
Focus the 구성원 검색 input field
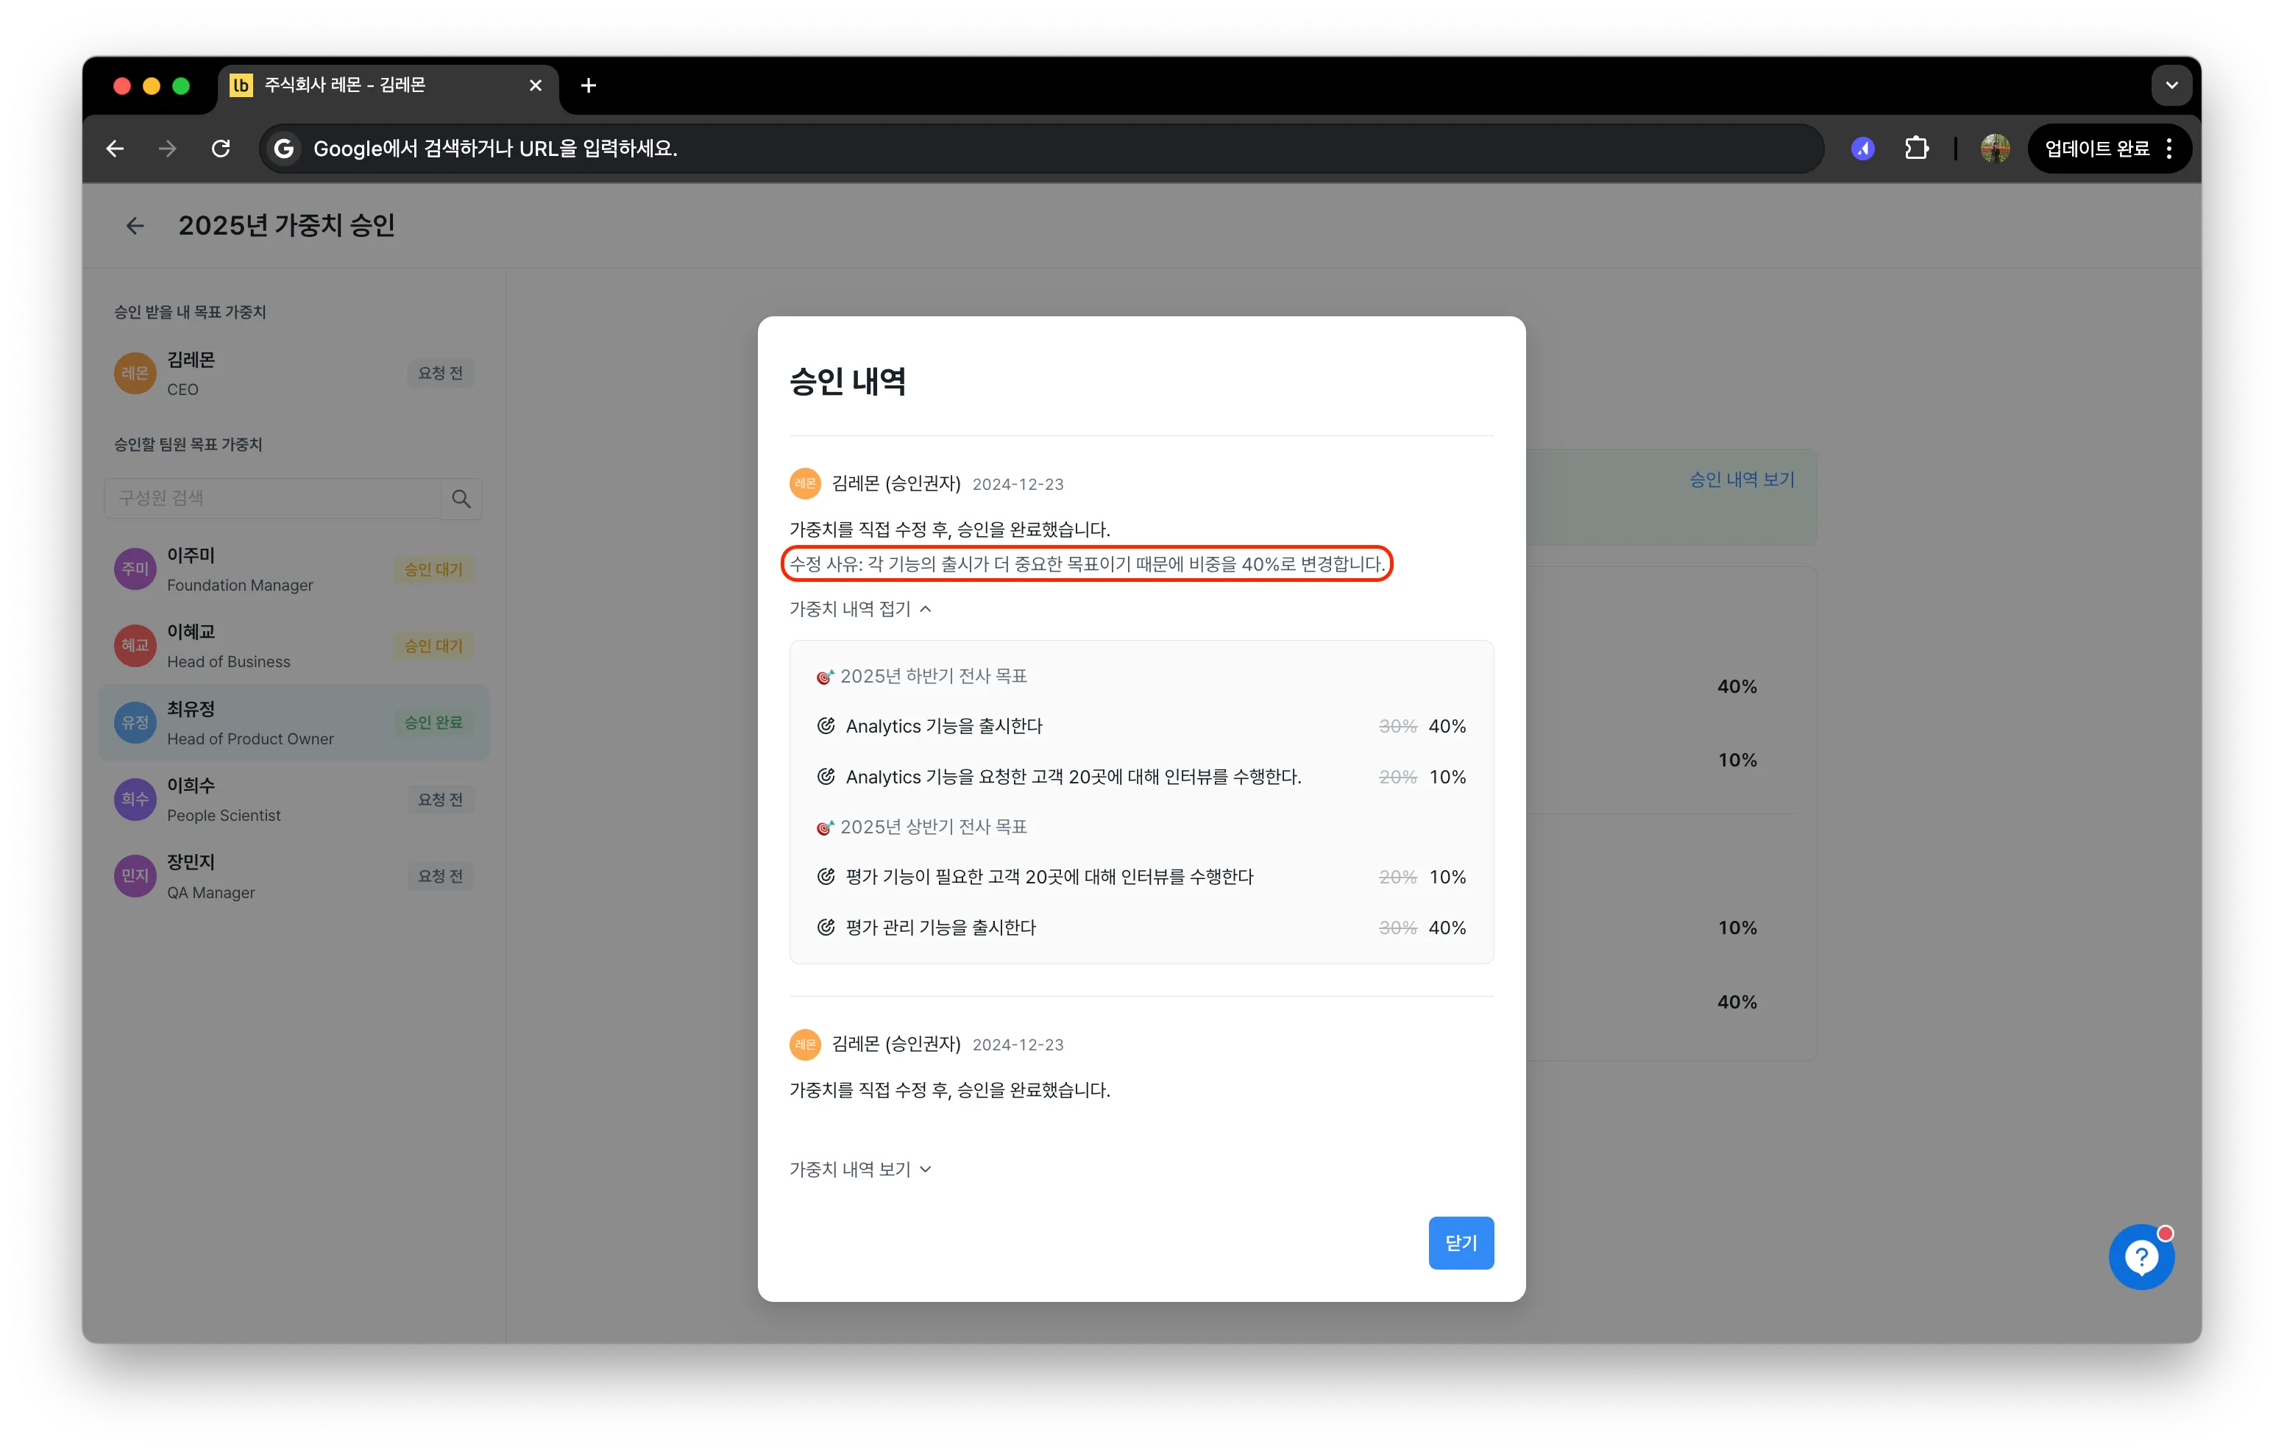pos(273,499)
